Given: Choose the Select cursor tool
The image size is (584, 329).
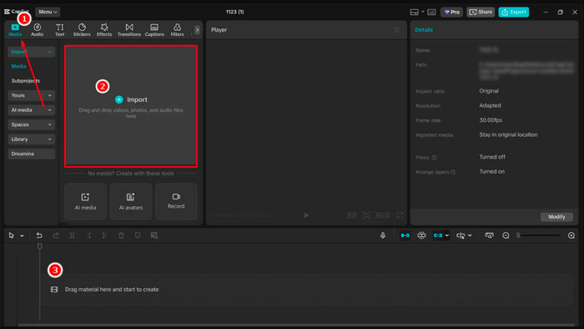Looking at the screenshot, I should [11, 235].
